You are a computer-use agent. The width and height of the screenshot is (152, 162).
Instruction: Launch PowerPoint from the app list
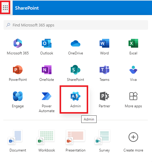tap(18, 70)
